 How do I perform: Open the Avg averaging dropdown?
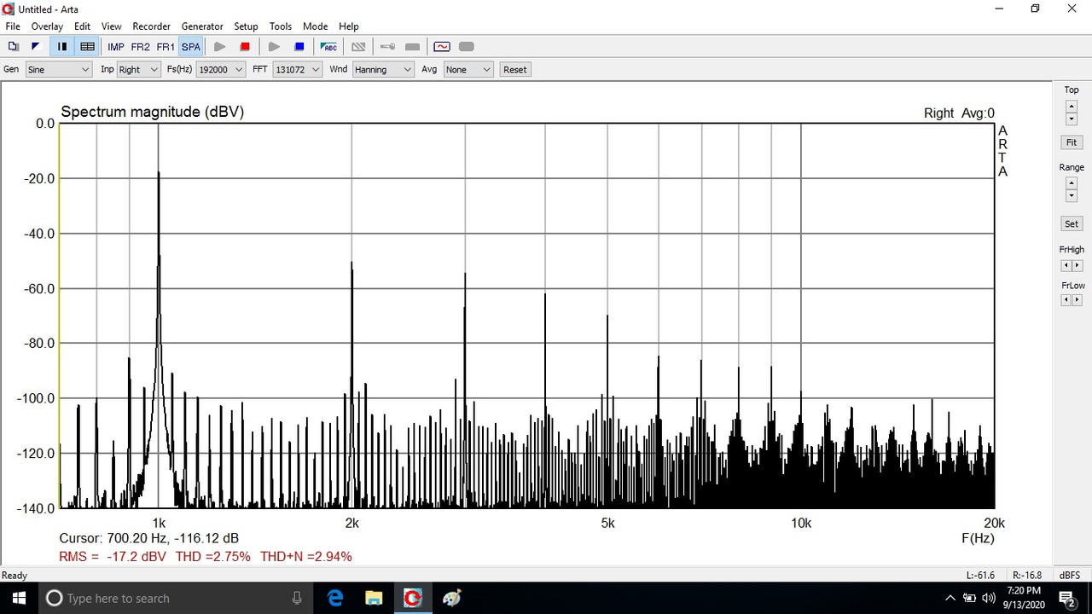point(468,70)
